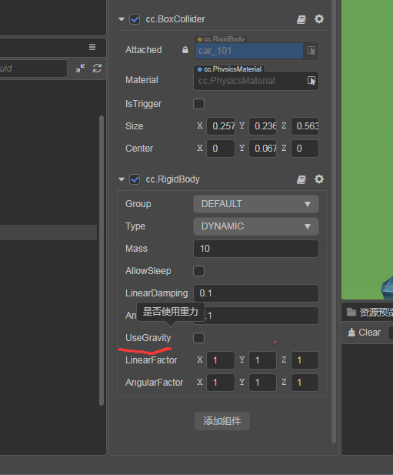This screenshot has height=475, width=393.
Task: Open the Group DEFAULT dropdown
Action: click(256, 204)
